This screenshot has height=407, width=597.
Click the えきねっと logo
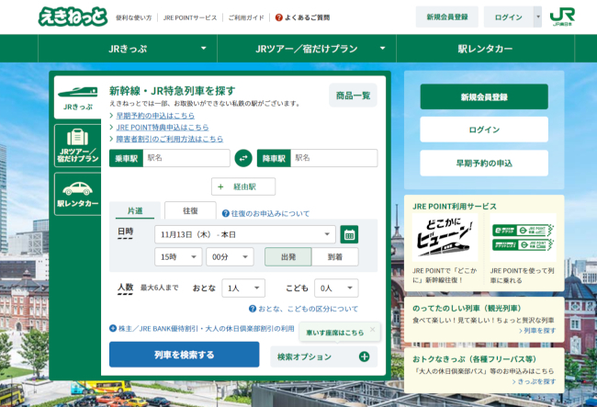(x=73, y=17)
